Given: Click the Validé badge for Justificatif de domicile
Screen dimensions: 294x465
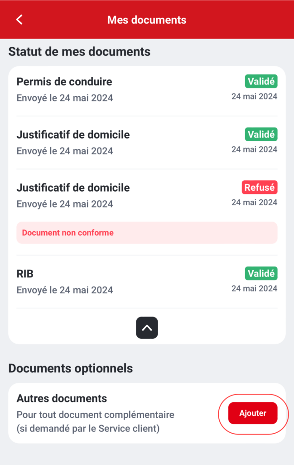Looking at the screenshot, I should coord(261,134).
